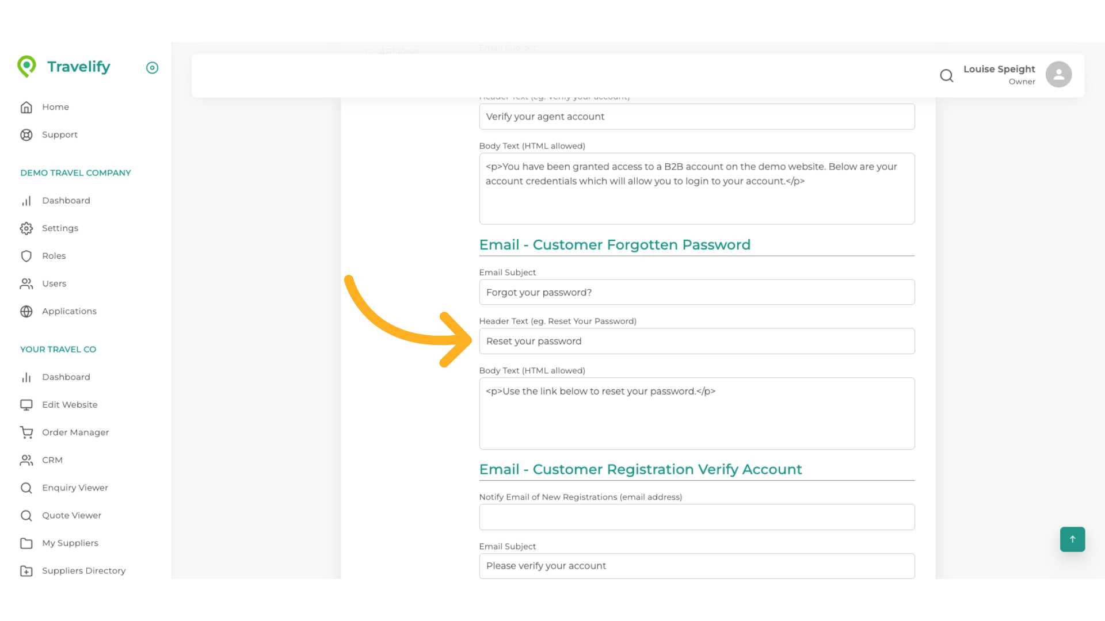Click the search magnifier icon
Image resolution: width=1105 pixels, height=621 pixels.
click(x=946, y=75)
